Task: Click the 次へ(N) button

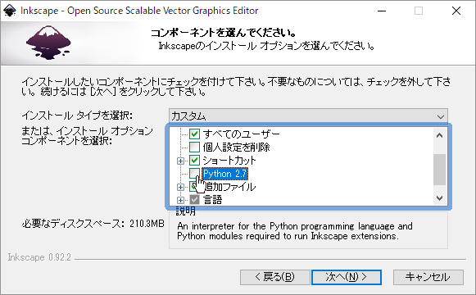Action: [x=347, y=277]
